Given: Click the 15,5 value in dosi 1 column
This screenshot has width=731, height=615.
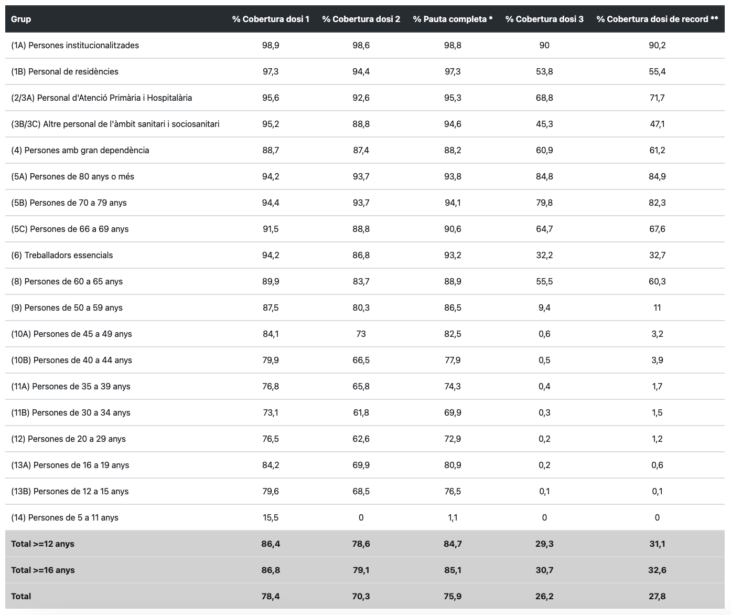Looking at the screenshot, I should click(x=271, y=517).
